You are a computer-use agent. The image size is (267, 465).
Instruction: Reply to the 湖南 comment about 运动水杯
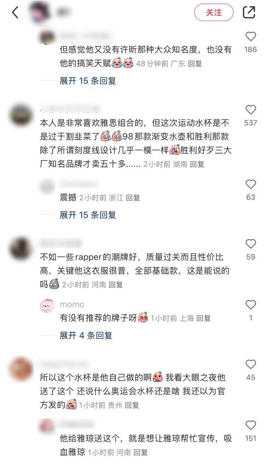197,164
